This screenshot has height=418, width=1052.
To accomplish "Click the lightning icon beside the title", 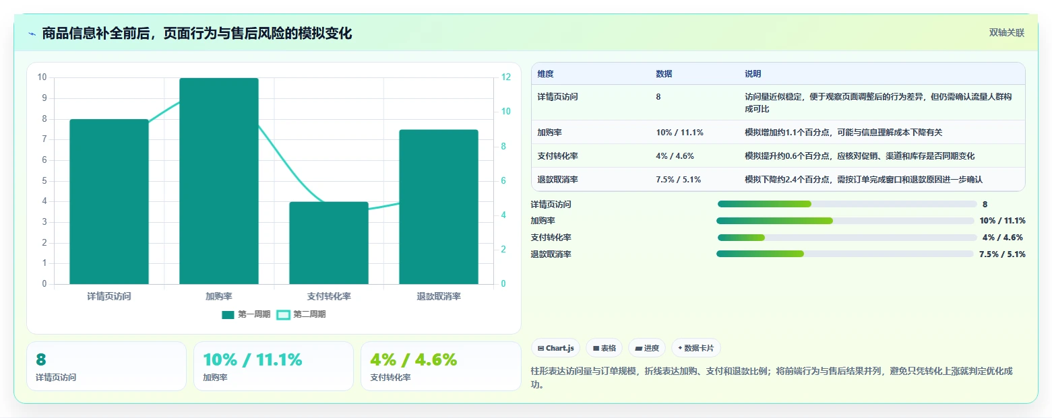I will click(x=32, y=33).
